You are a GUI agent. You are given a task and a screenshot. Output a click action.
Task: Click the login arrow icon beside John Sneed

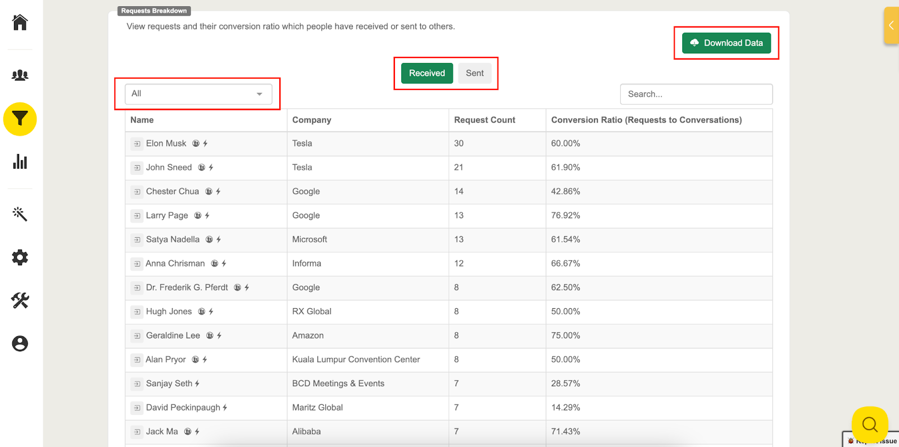tap(137, 168)
